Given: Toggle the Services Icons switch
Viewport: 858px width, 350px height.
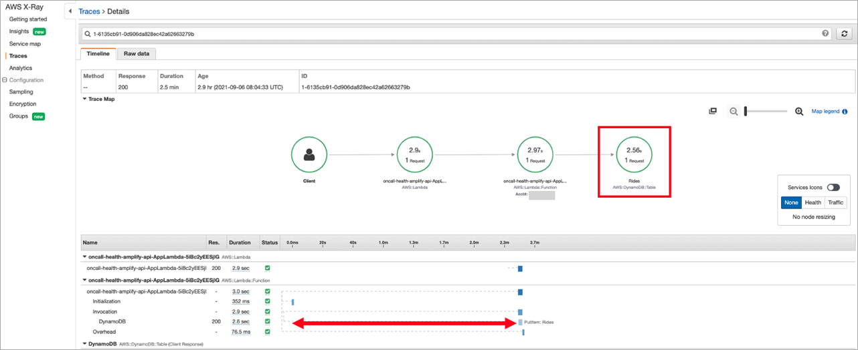Looking at the screenshot, I should coord(834,188).
